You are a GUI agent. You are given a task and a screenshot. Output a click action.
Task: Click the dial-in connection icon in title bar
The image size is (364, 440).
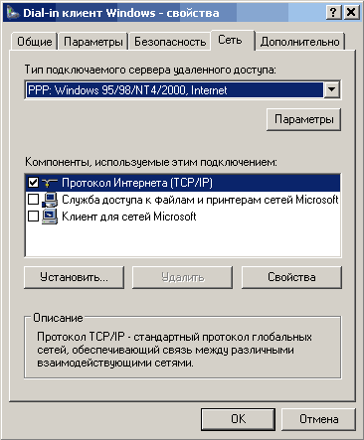click(13, 13)
